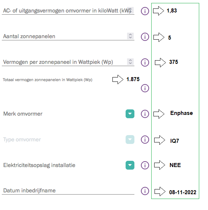The image size is (208, 210).
Task: Open info icon for Datum inbedrijfname
Action: point(145,191)
